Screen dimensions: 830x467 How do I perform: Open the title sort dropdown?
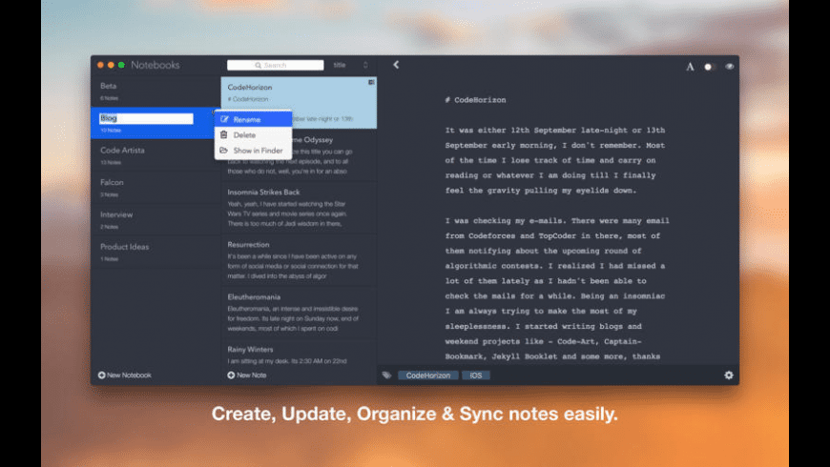pyautogui.click(x=340, y=65)
